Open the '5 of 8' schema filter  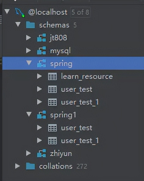[80, 12]
